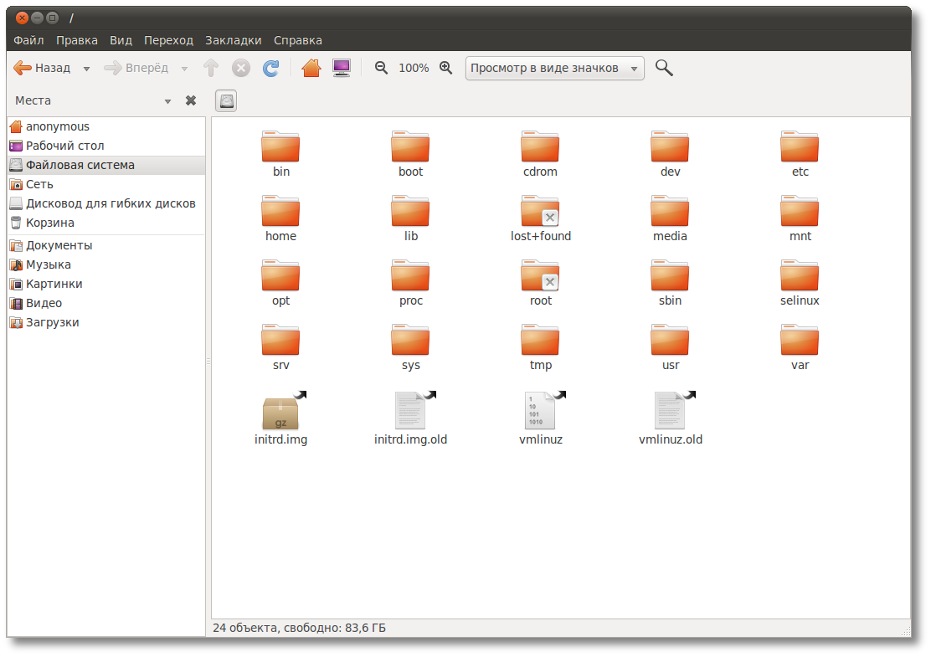
Task: Open the icon view mode dropdown
Action: [x=554, y=69]
